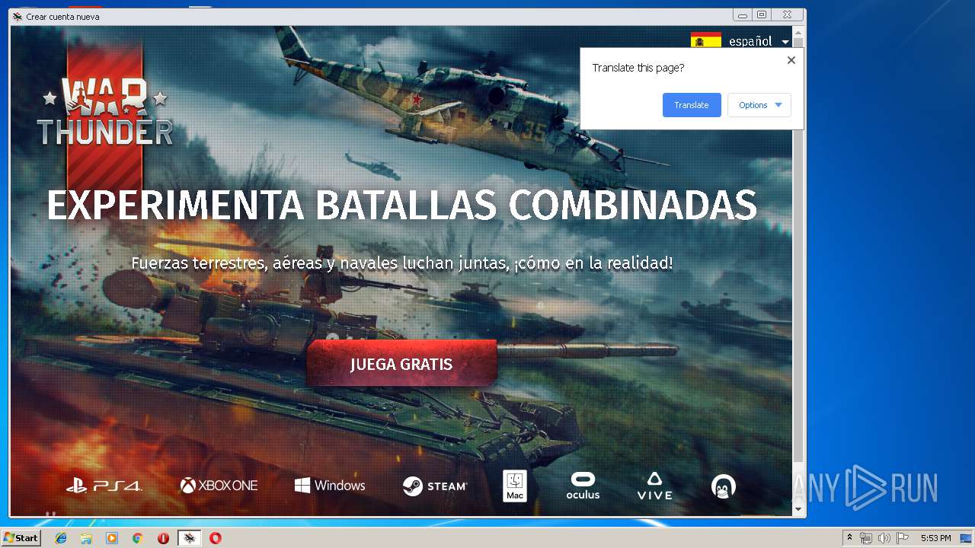Click the Crear cuenta nueva window icon
Viewport: 975px width, 548px height.
coord(18,16)
